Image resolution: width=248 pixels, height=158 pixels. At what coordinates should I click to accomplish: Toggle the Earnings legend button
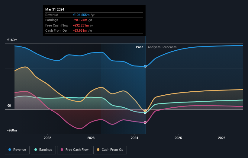(43, 150)
